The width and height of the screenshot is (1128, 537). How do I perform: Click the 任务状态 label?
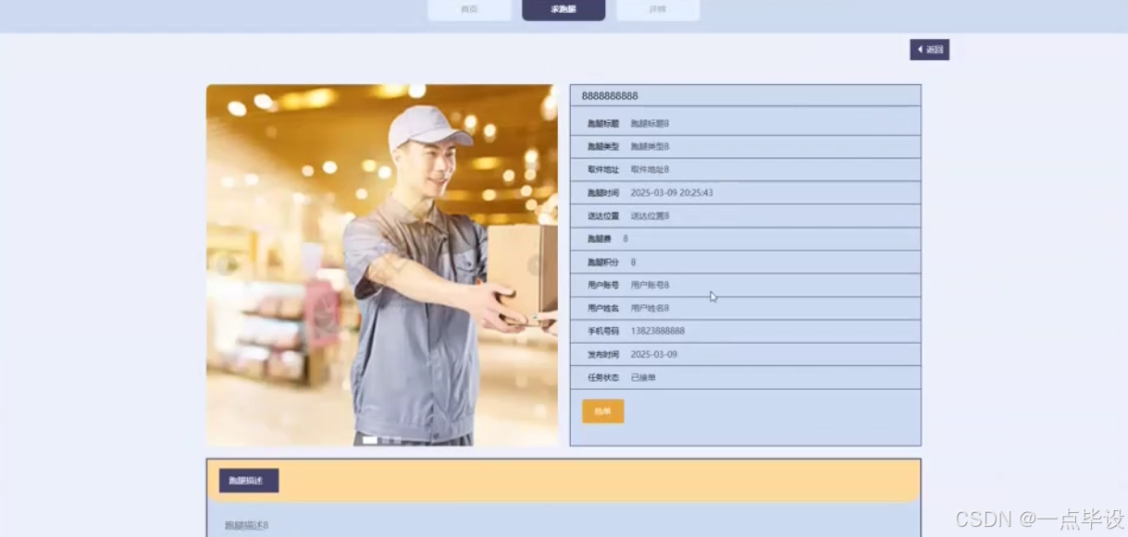pyautogui.click(x=603, y=378)
